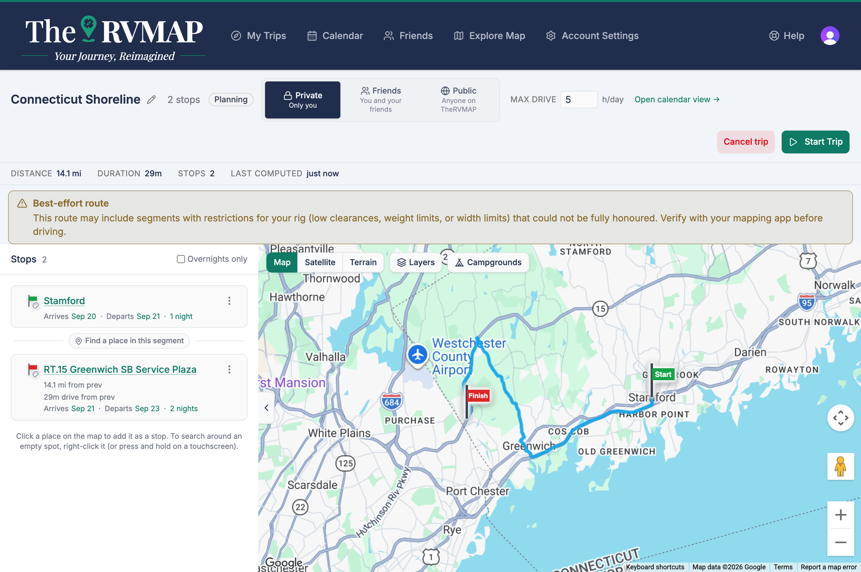This screenshot has width=861, height=572.
Task: Open Keyboard shortcuts
Action: click(655, 567)
